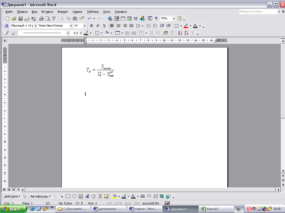Open the line spacing dropdown arrow
Screen dimensions: 285x213
click(142, 26)
